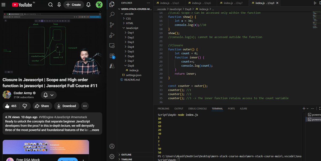Open index.js in the Day8 folder

(x=135, y=70)
